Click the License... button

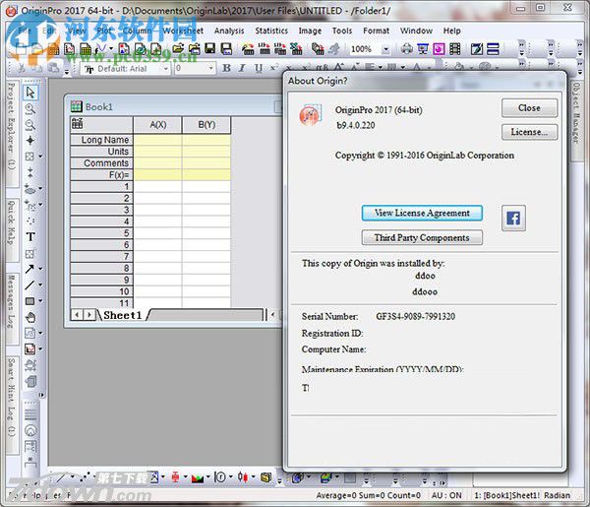tap(529, 132)
